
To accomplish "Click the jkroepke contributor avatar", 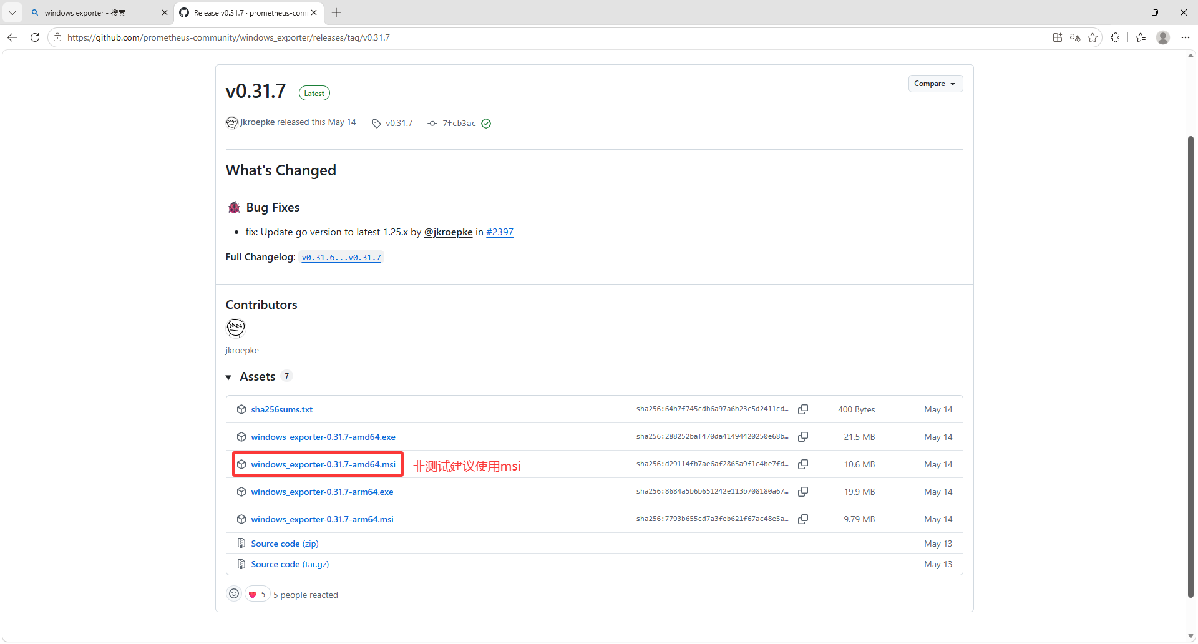I will 236,328.
